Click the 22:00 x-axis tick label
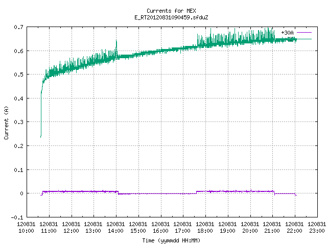Viewport: 327px width, 245px height. click(294, 231)
